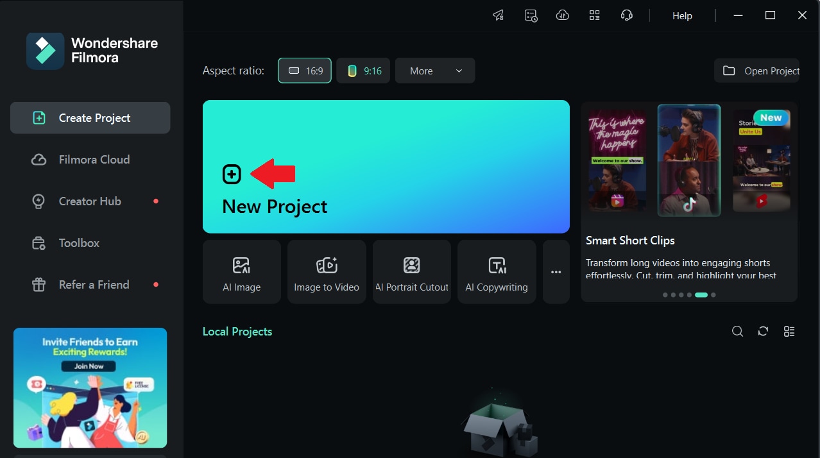Expand the More aspect ratio dropdown

[435, 71]
